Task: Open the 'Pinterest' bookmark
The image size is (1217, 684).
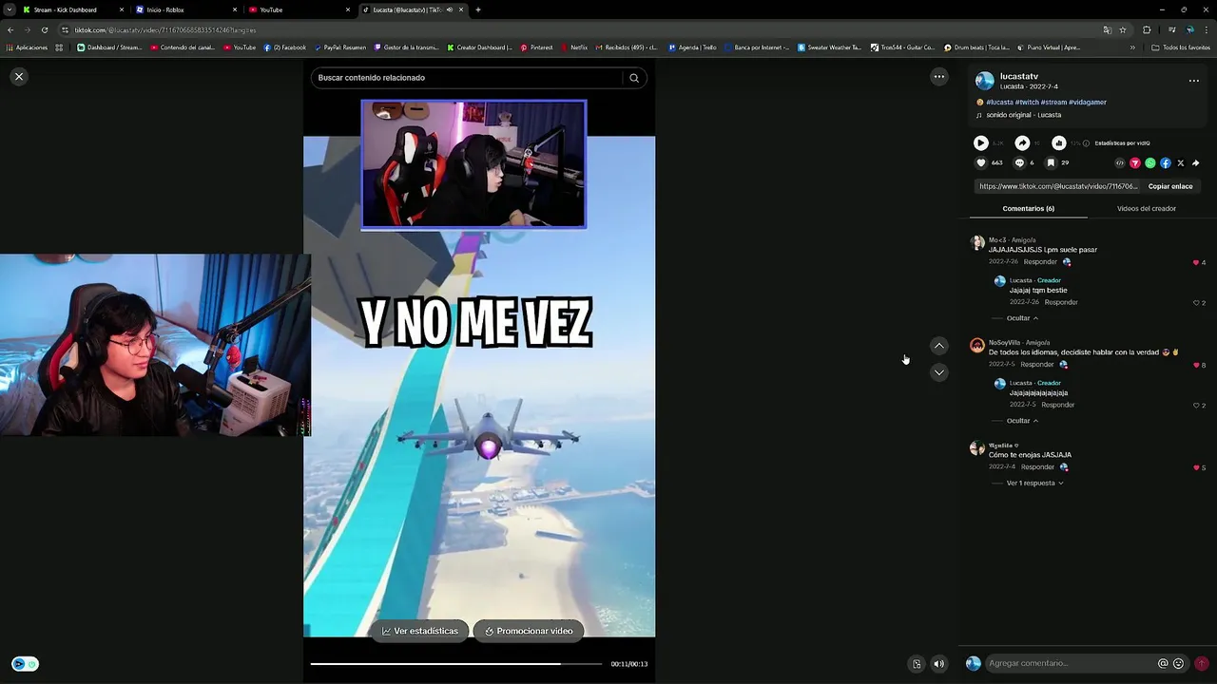Action: [x=535, y=47]
